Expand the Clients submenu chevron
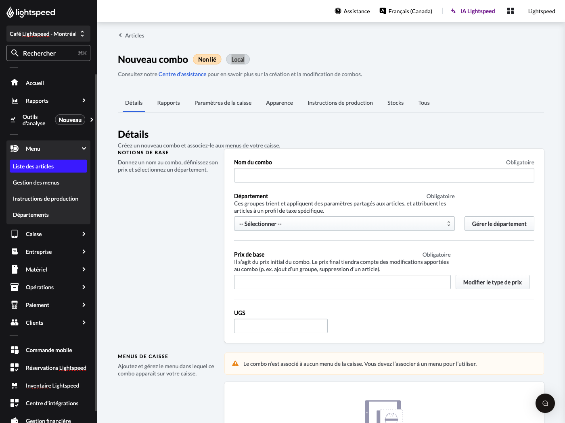 (84, 323)
